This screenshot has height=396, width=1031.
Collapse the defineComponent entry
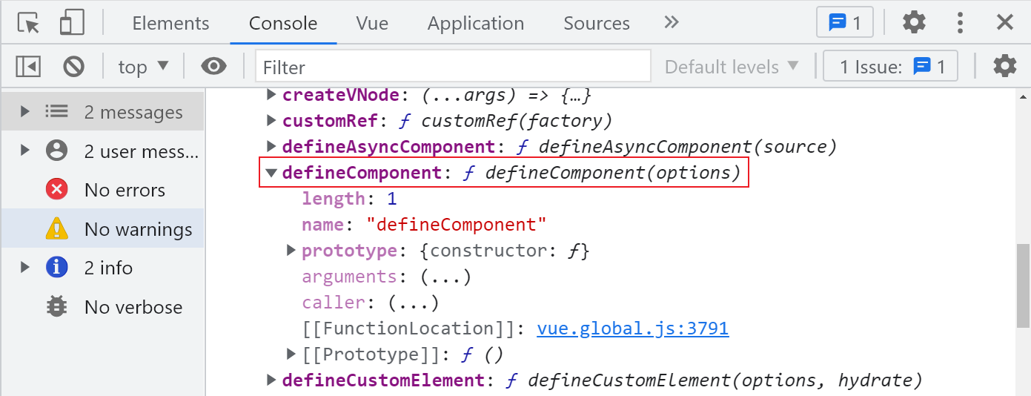[x=271, y=173]
